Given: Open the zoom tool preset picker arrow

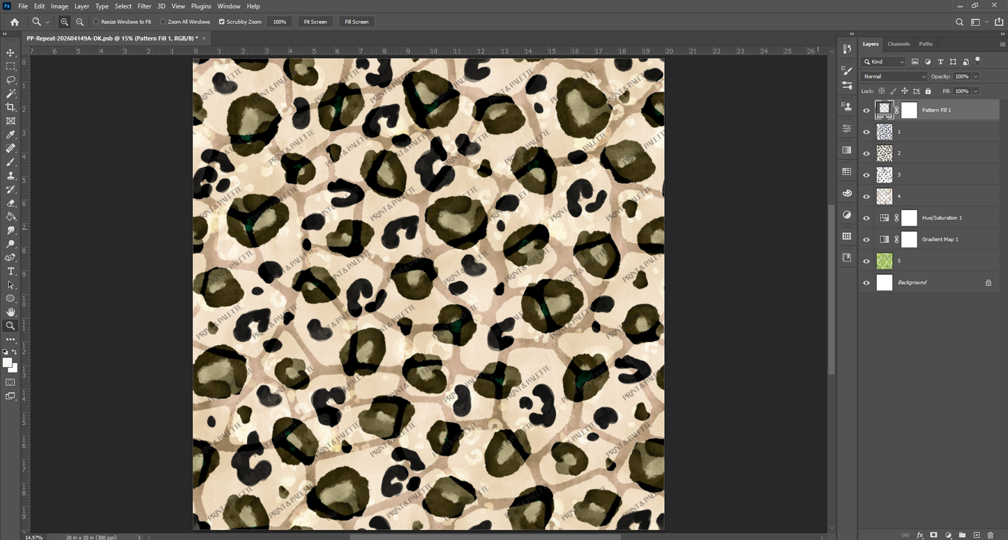Looking at the screenshot, I should (47, 22).
